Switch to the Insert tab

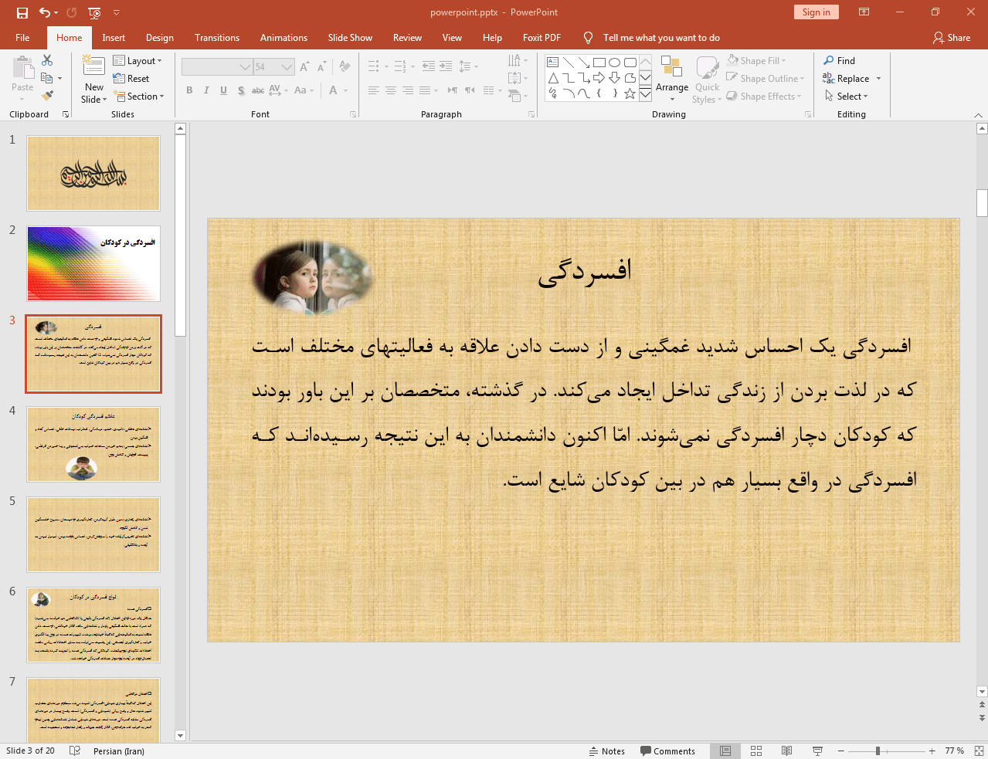click(114, 37)
